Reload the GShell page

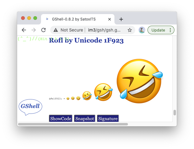43,30
